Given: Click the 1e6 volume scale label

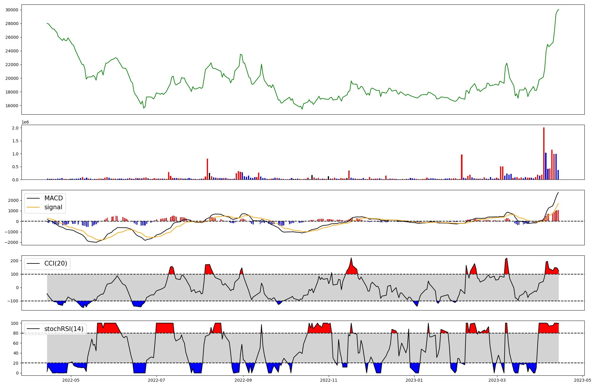Looking at the screenshot, I should 25,122.
